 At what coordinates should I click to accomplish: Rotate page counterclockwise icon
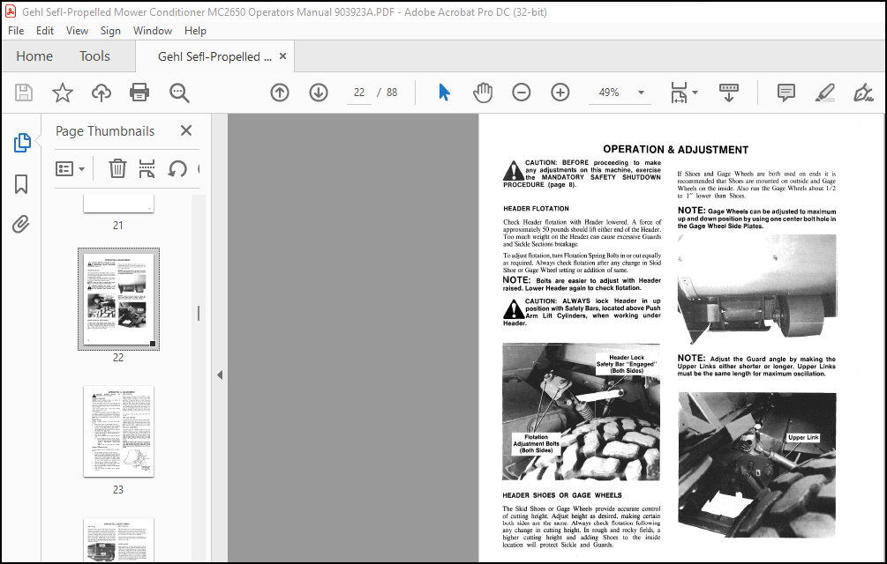177,168
